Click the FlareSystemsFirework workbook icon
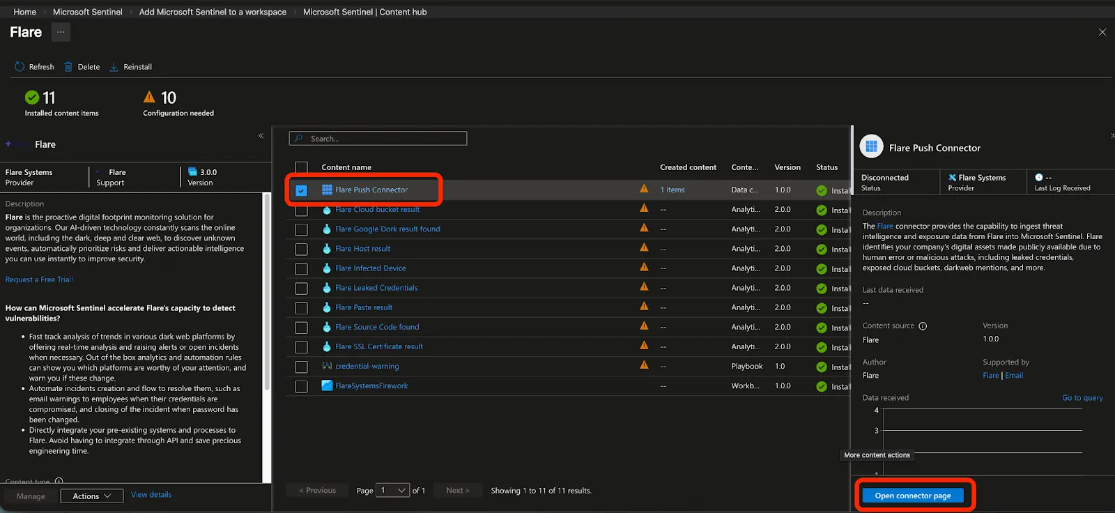The width and height of the screenshot is (1115, 513). click(327, 385)
